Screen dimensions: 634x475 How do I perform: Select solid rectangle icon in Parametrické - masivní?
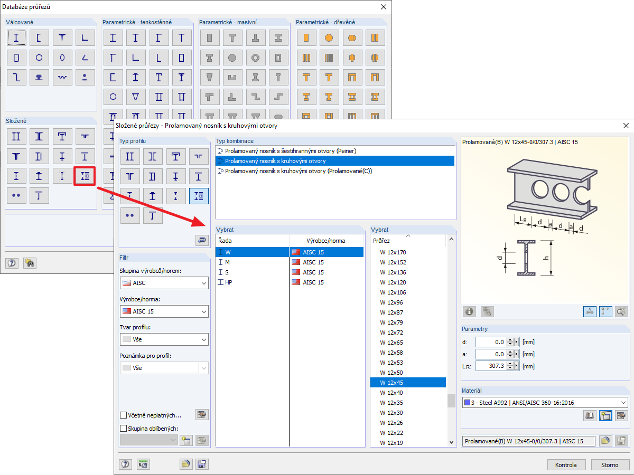coord(210,37)
